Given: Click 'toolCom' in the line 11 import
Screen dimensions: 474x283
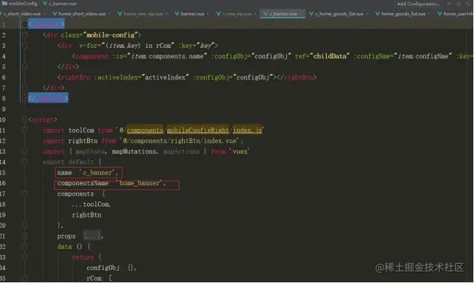Looking at the screenshot, I should (82, 131).
